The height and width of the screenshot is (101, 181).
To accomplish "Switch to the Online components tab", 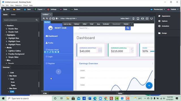I will point(13,15).
